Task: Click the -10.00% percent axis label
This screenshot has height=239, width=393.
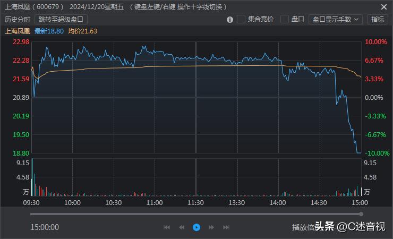Action: pos(377,153)
